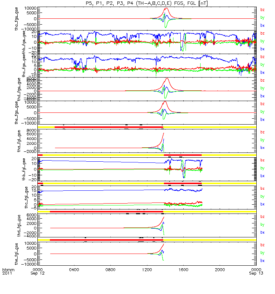The width and height of the screenshot is (275, 294).
Task: Click the bz legend of the thd_fgl_gse panel
Action: click(263, 217)
